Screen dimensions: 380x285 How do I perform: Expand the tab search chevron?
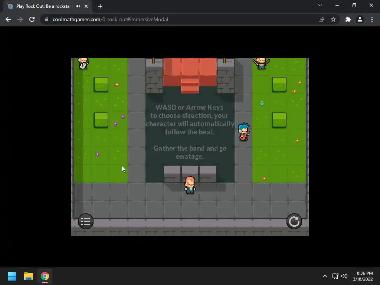(320, 5)
